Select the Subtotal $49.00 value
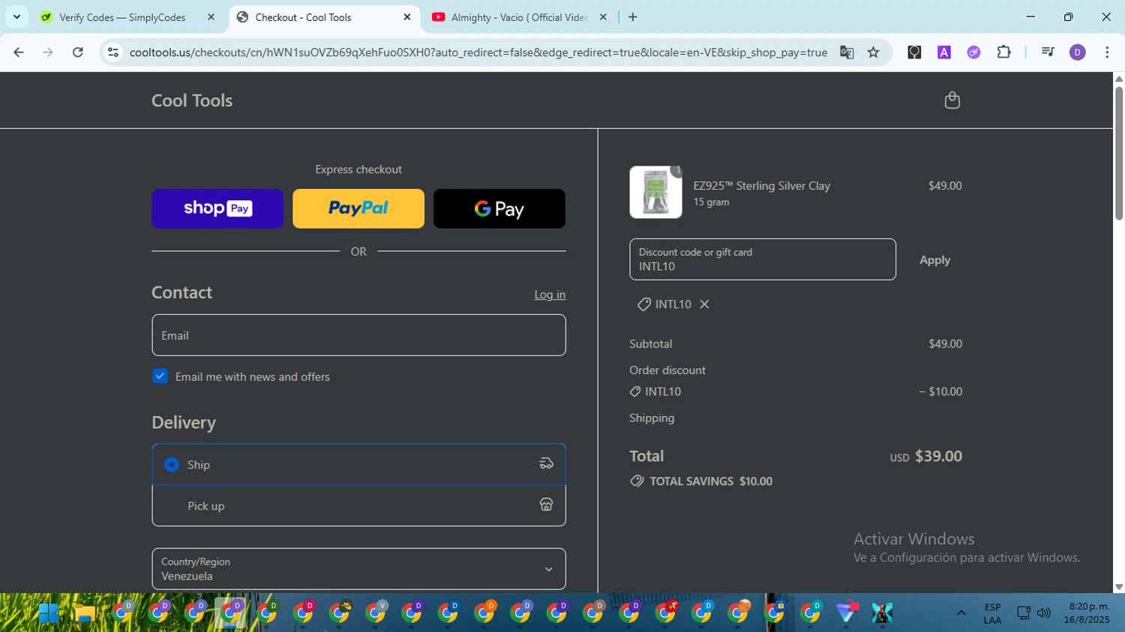Viewport: 1125px width, 632px height. coord(945,344)
